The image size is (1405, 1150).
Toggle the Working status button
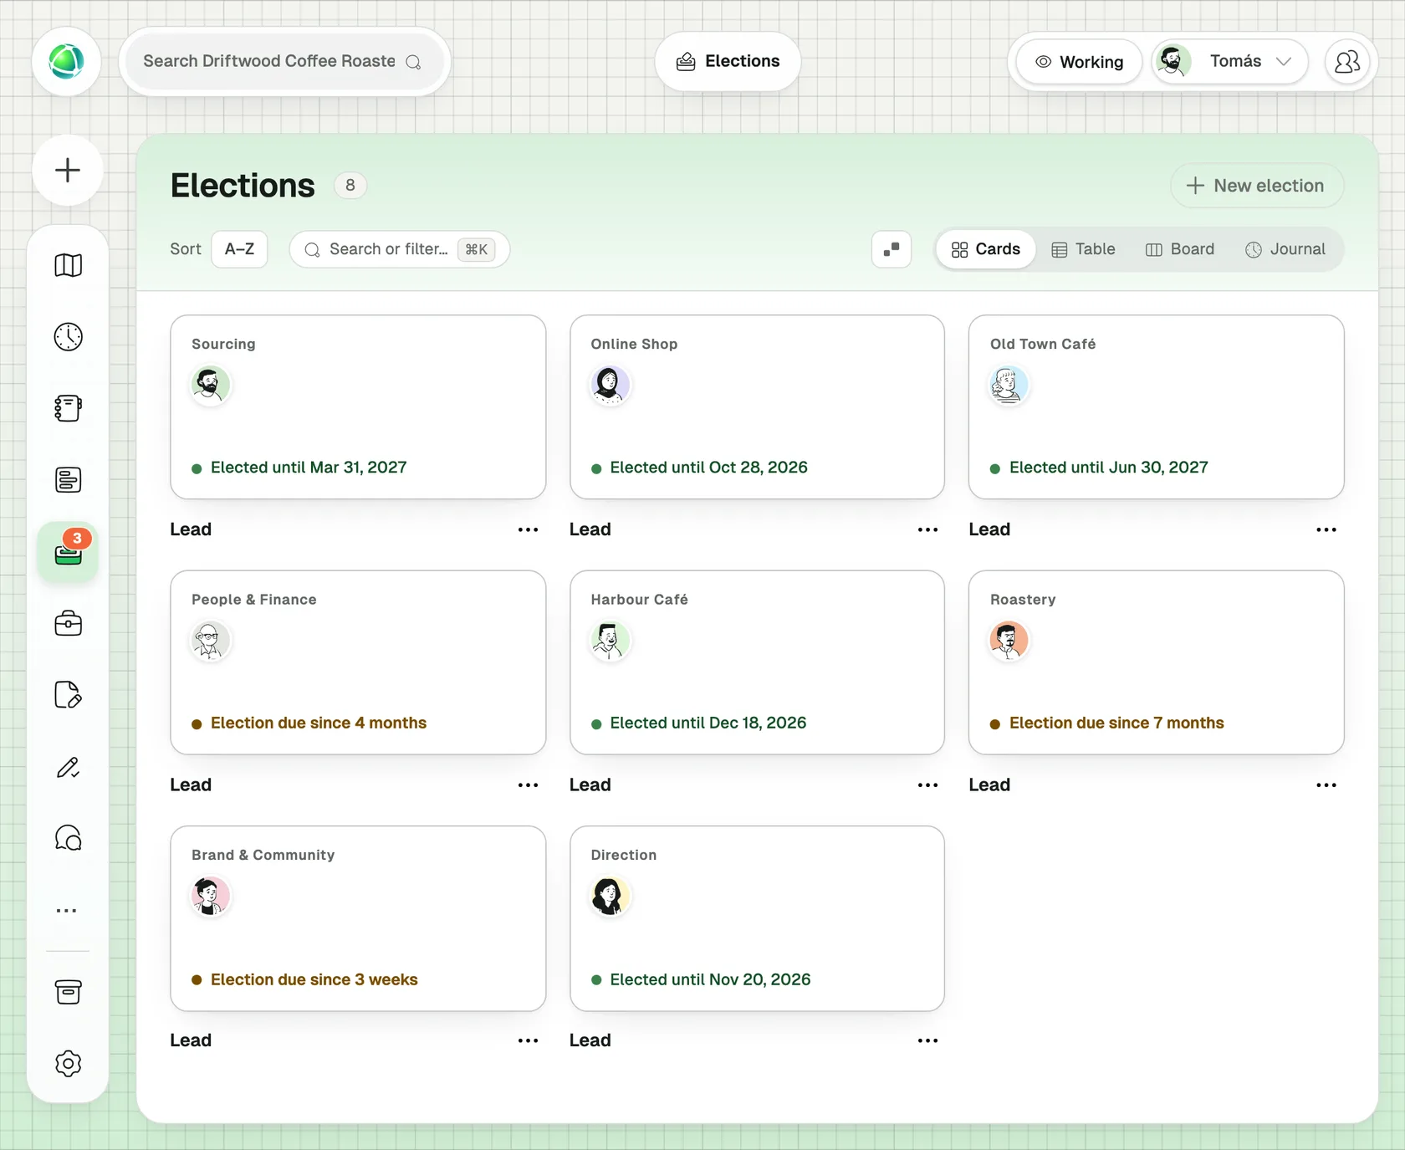coord(1079,62)
